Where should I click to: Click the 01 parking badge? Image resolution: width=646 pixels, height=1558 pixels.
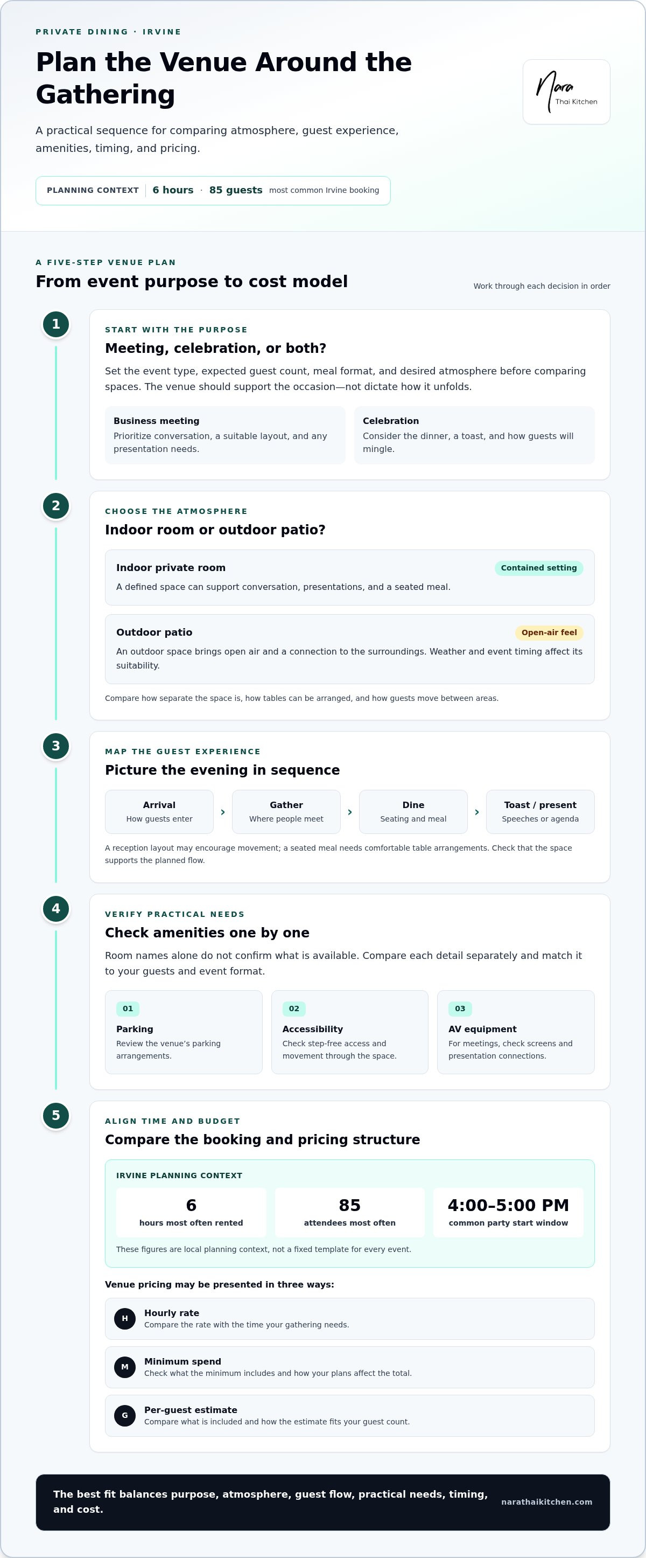coord(128,1008)
